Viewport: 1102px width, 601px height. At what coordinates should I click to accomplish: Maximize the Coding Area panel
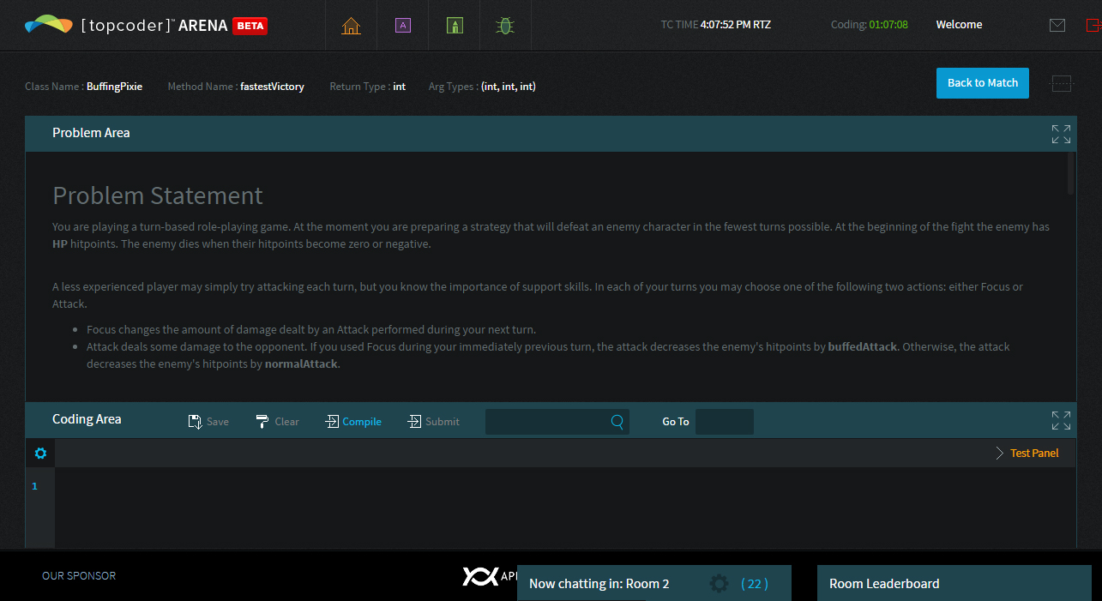point(1061,420)
